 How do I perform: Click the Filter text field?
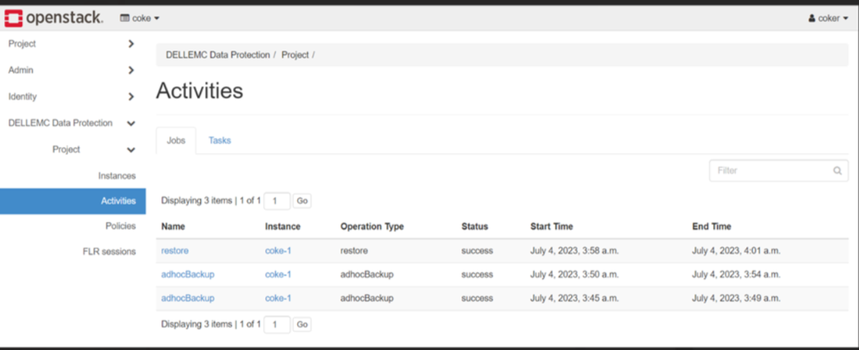coord(771,171)
